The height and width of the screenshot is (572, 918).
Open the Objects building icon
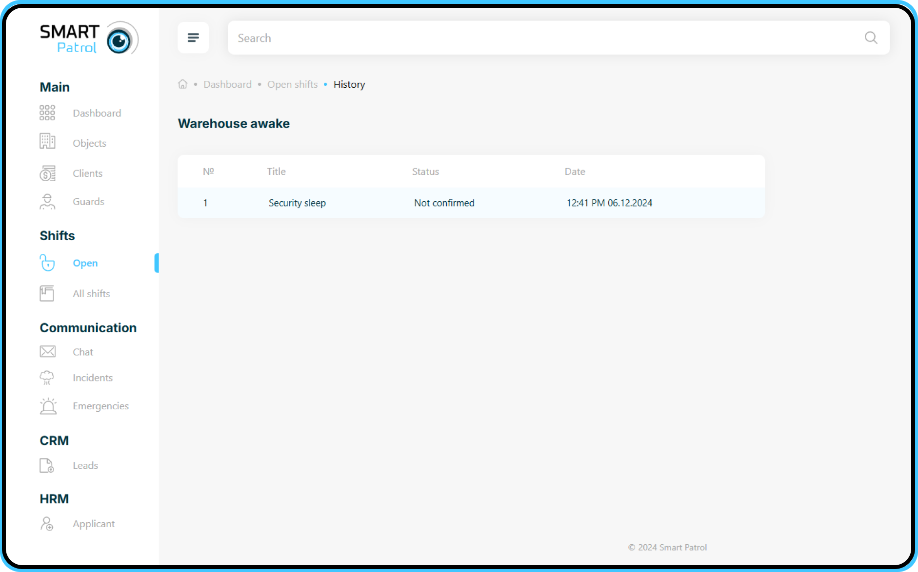[47, 141]
